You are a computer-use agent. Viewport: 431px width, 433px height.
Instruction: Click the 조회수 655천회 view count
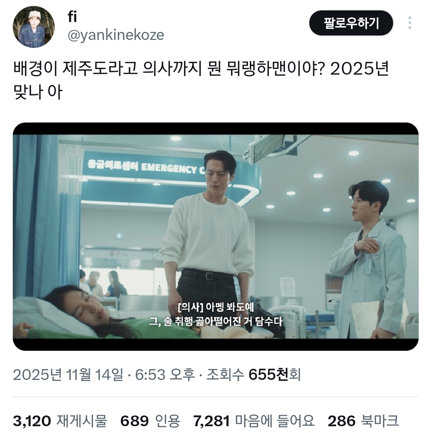tap(253, 375)
